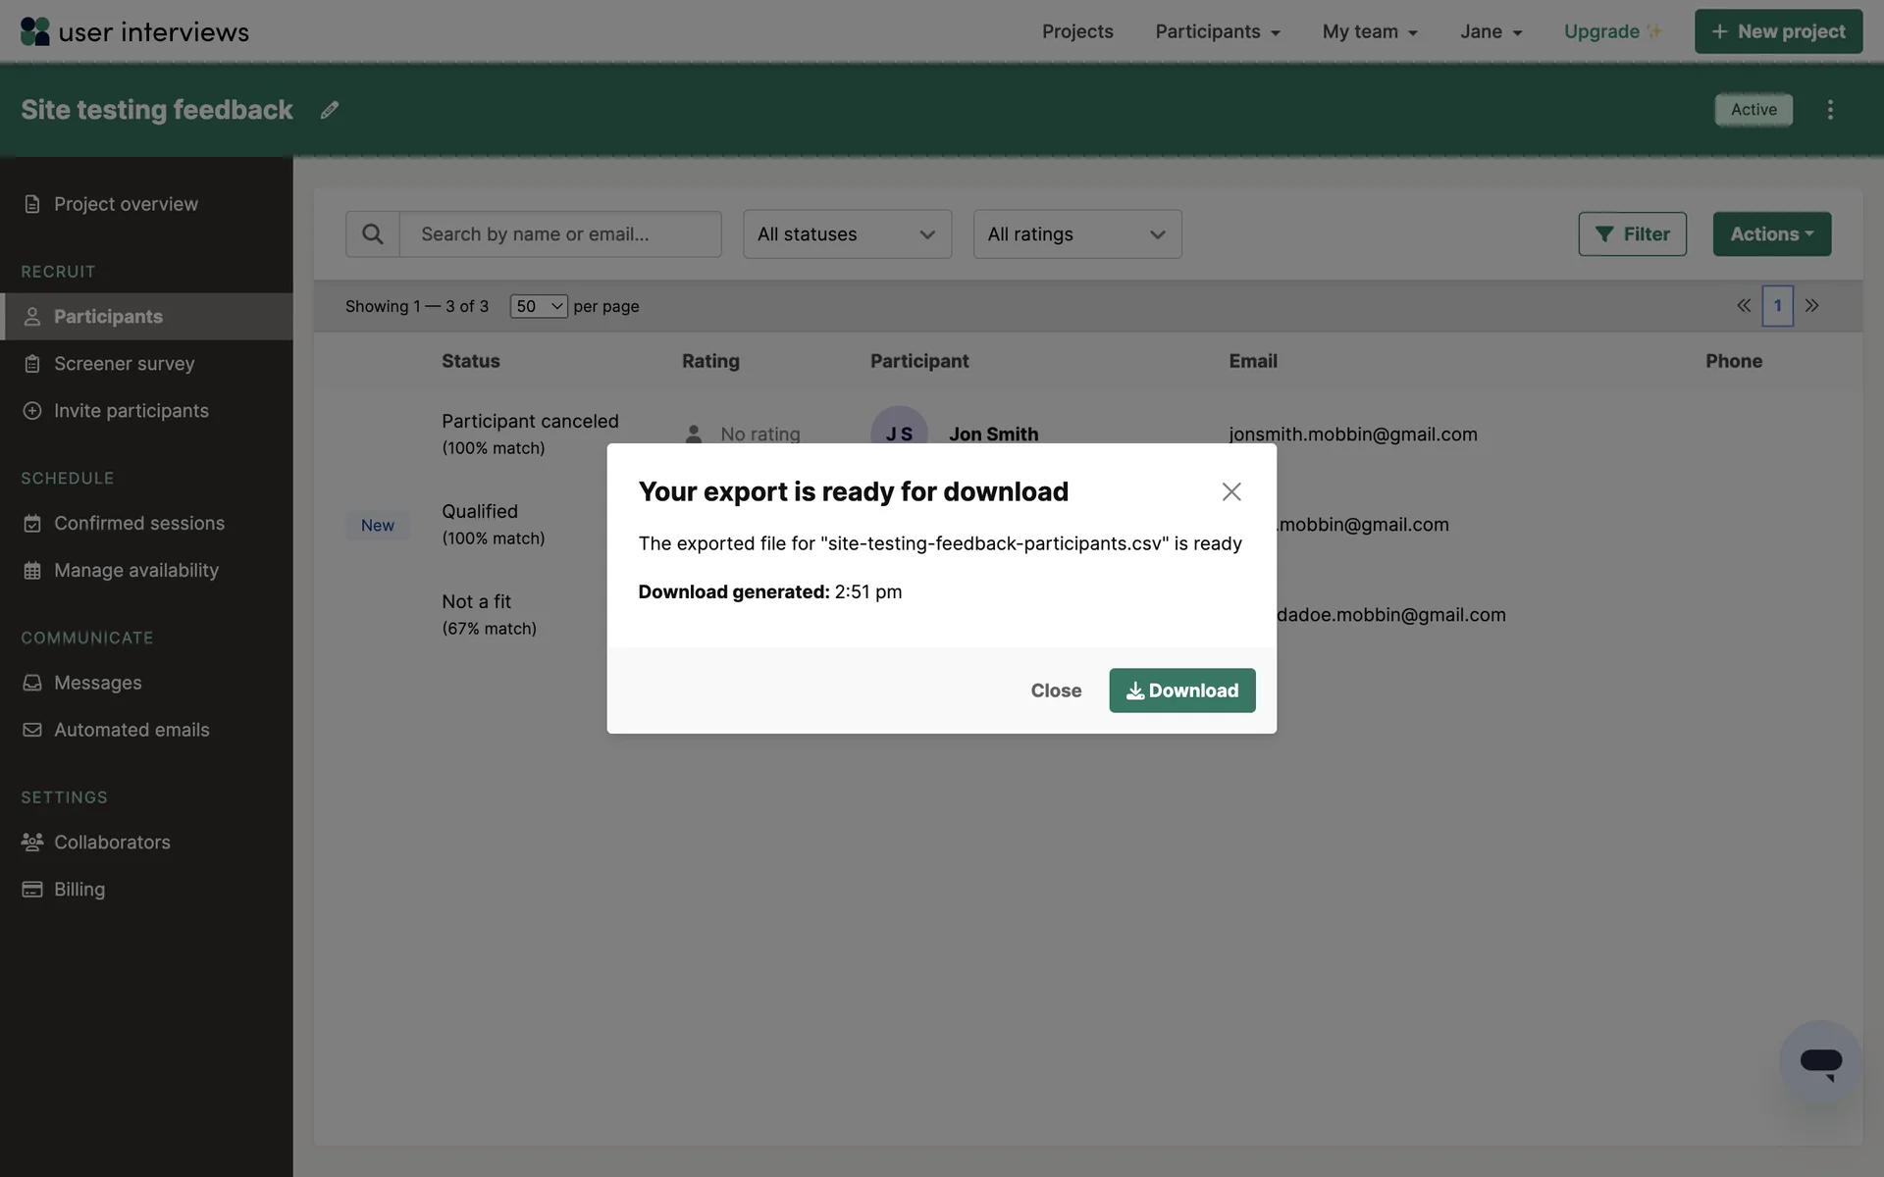Screen dimensions: 1884x1177
Task: Go to the first page using the double chevron
Action: point(1744,306)
